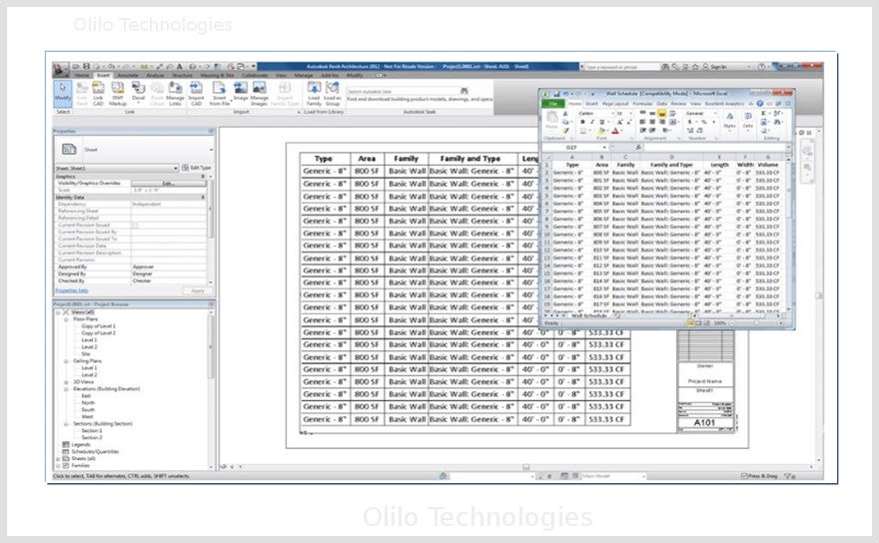Open Sheet: Sheet1 properties dropdown
The image size is (879, 543).
117,168
